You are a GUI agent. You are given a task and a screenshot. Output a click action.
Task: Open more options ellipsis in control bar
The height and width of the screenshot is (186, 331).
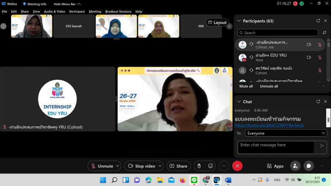(x=224, y=166)
